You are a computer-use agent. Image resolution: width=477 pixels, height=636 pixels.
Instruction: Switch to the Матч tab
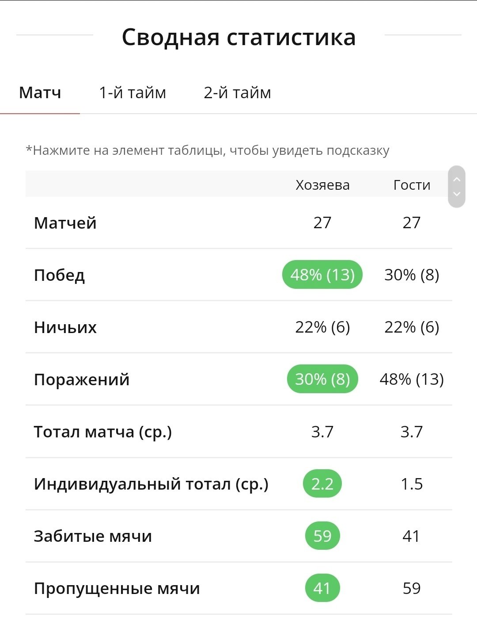pos(40,93)
